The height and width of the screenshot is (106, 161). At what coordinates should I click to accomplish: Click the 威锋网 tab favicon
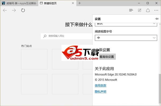click(x=3, y=3)
